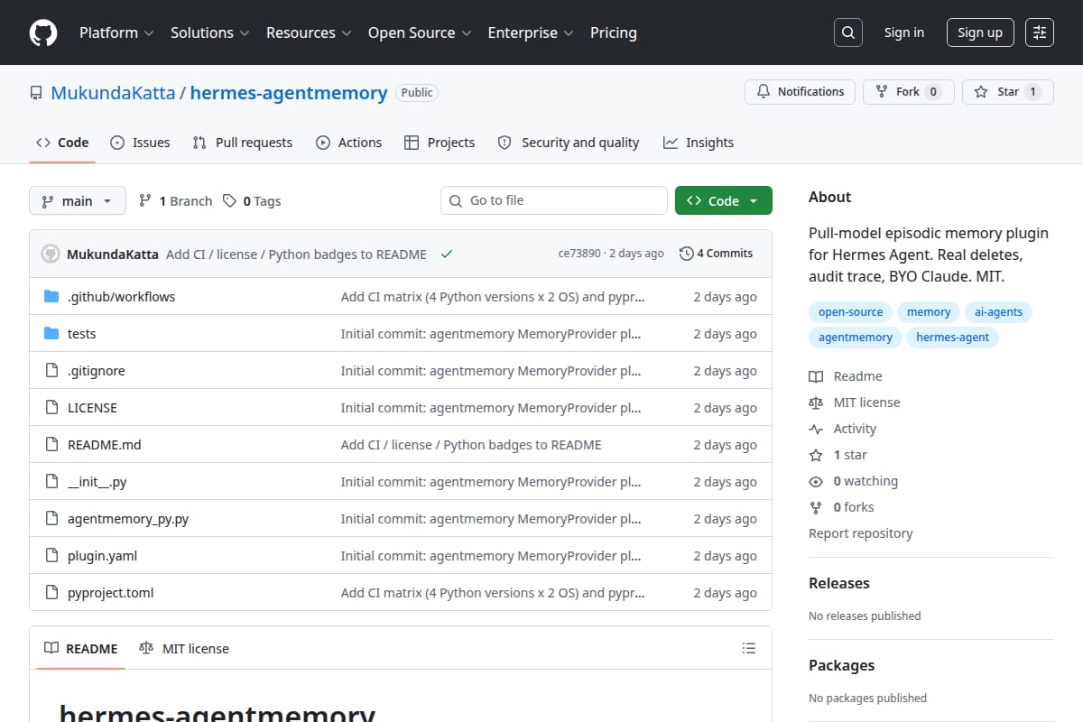Click the branch icon beside 1 Branch

145,201
